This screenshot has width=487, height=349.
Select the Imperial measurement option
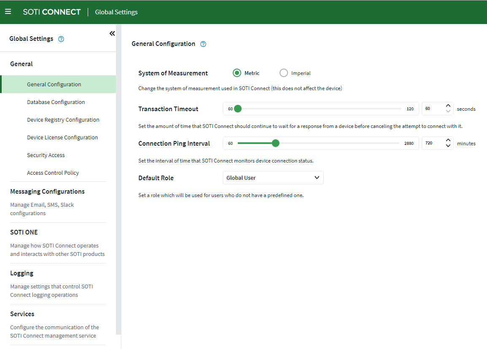284,73
